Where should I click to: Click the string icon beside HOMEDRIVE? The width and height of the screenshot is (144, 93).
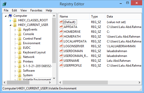(x=61, y=32)
